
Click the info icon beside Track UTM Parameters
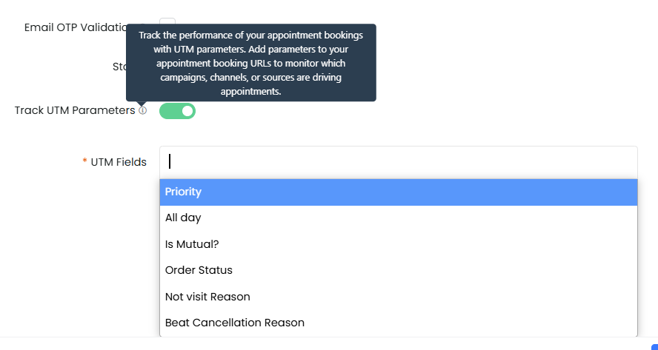click(x=143, y=111)
